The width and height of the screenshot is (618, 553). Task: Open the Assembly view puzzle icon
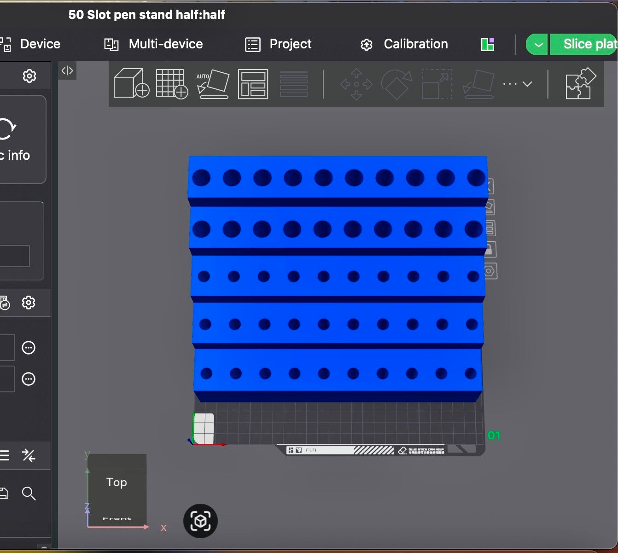point(581,83)
